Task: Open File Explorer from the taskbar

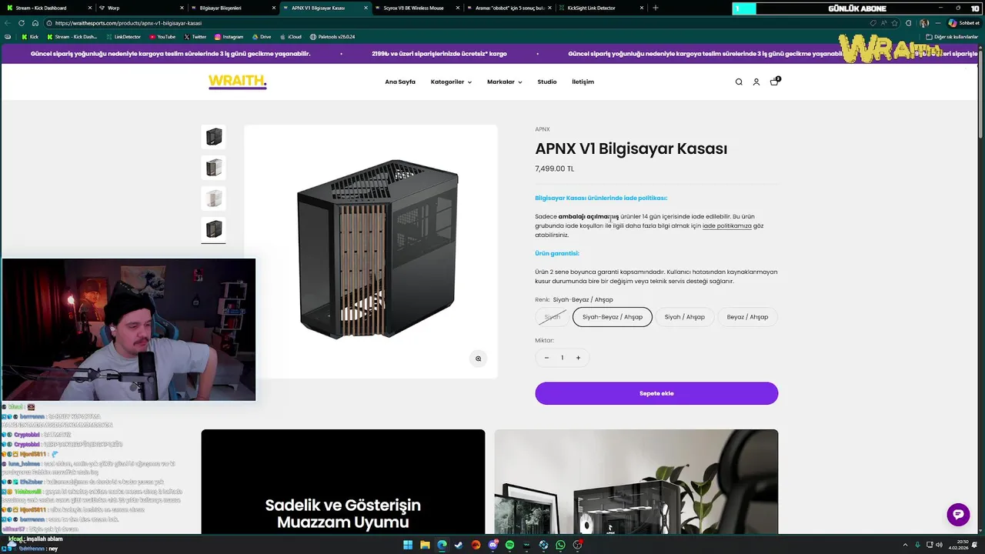Action: pyautogui.click(x=425, y=545)
